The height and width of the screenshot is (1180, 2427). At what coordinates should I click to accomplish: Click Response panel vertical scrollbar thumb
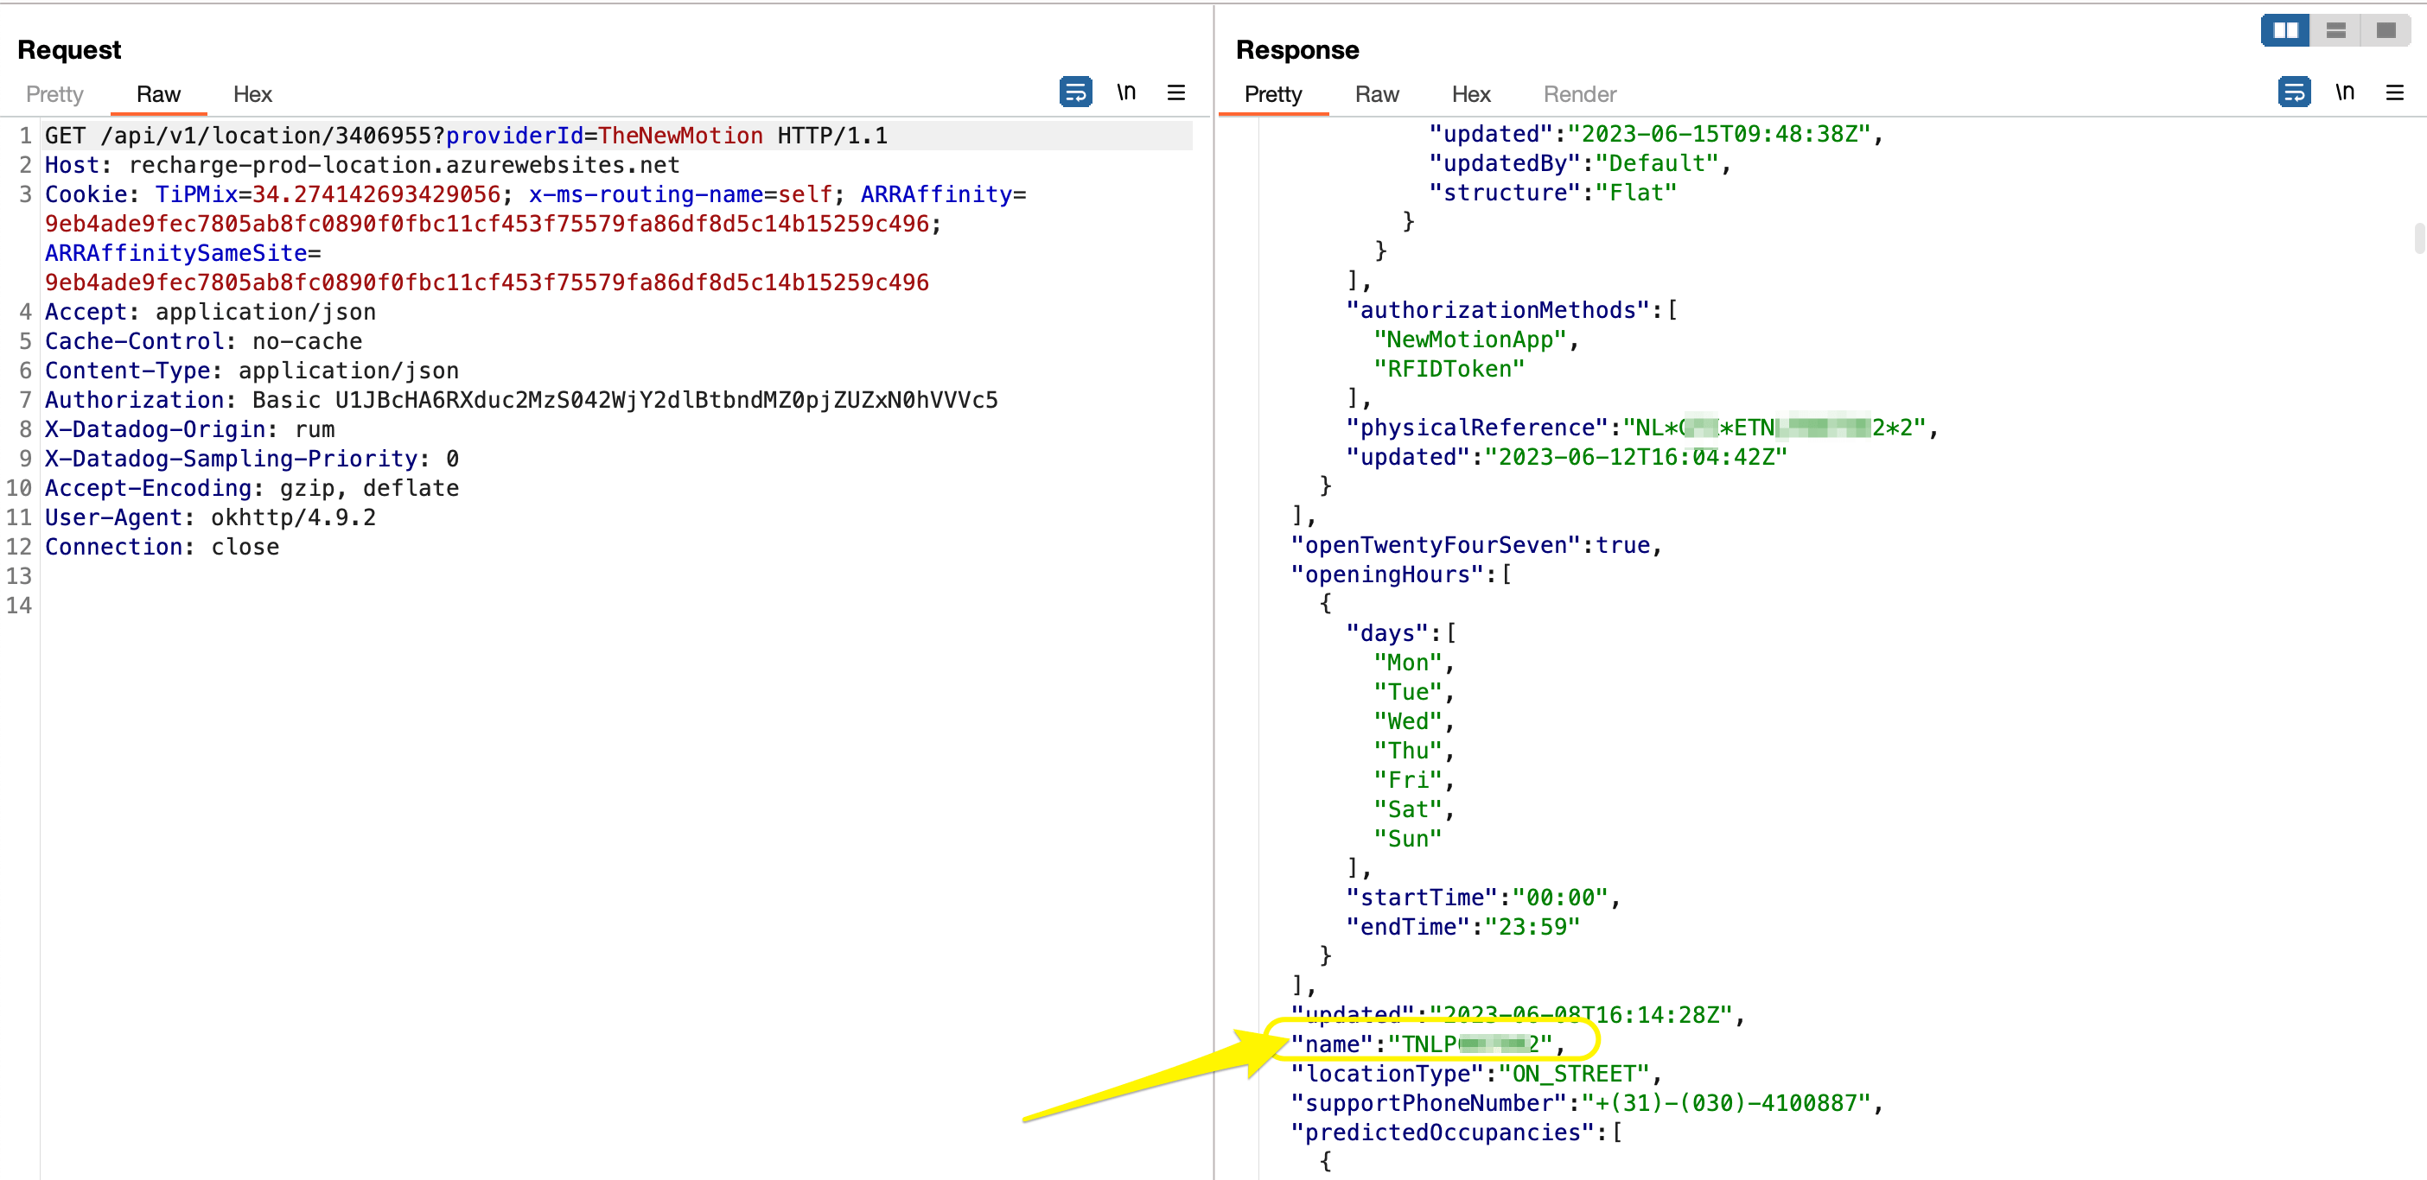2418,238
